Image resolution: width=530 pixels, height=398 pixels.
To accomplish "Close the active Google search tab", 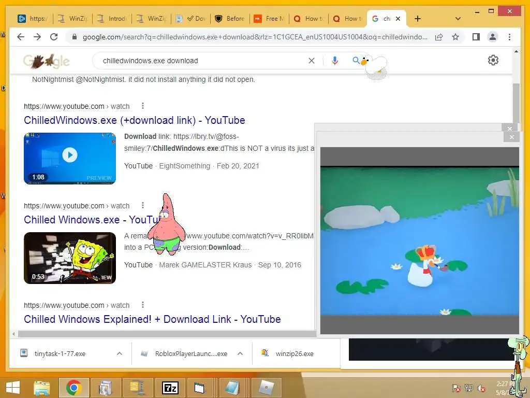I will [x=398, y=19].
